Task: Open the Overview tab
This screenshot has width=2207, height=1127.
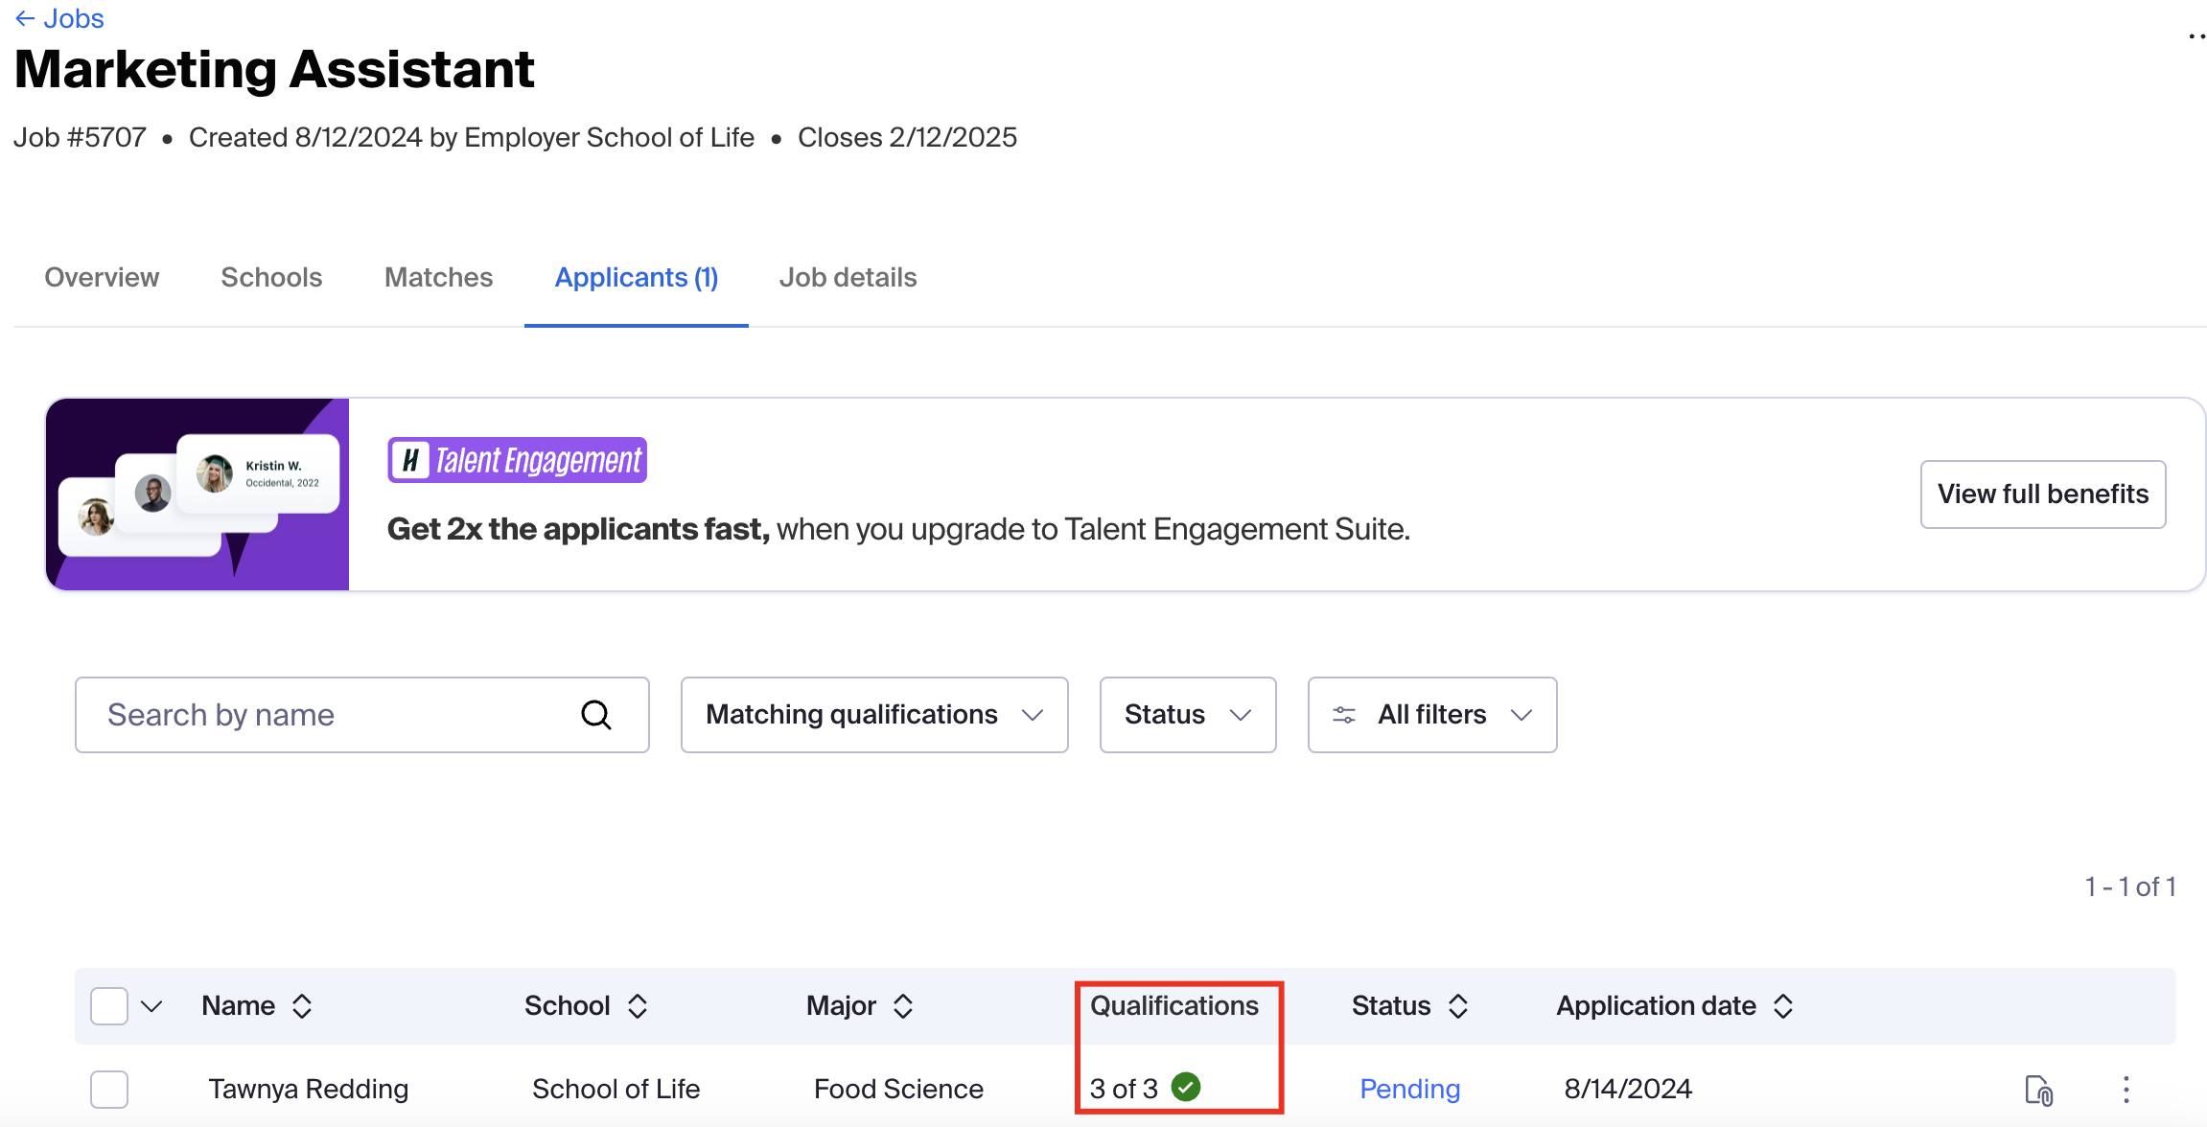Action: pyautogui.click(x=102, y=277)
